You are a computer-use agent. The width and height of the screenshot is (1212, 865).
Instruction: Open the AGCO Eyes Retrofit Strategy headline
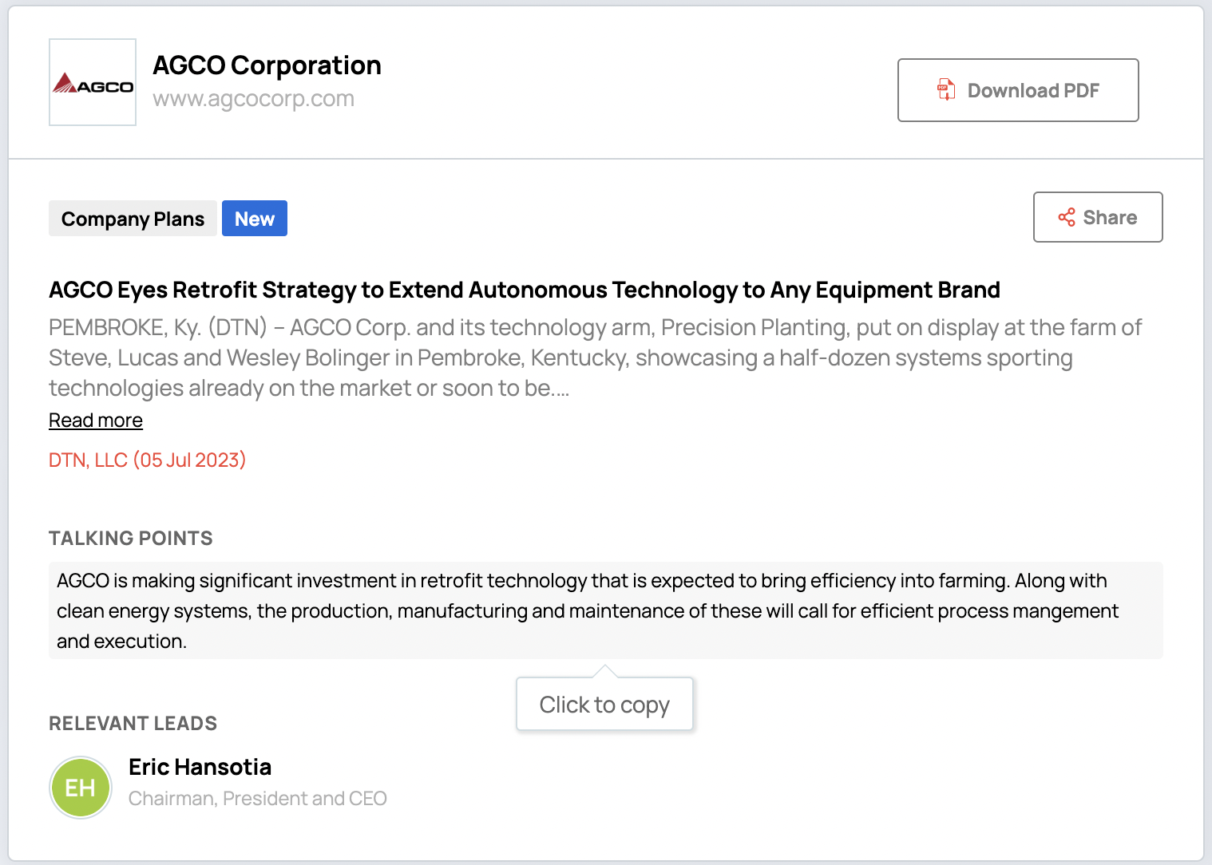point(524,290)
